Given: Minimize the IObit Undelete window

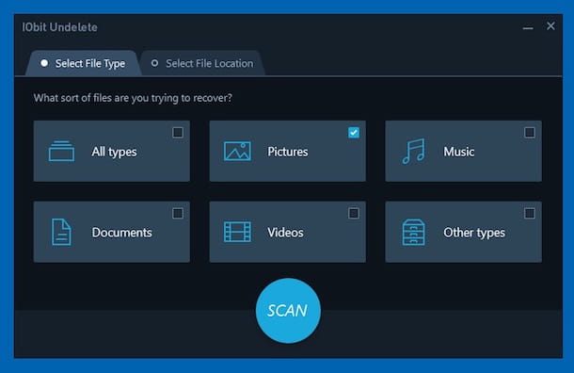Looking at the screenshot, I should tap(528, 27).
